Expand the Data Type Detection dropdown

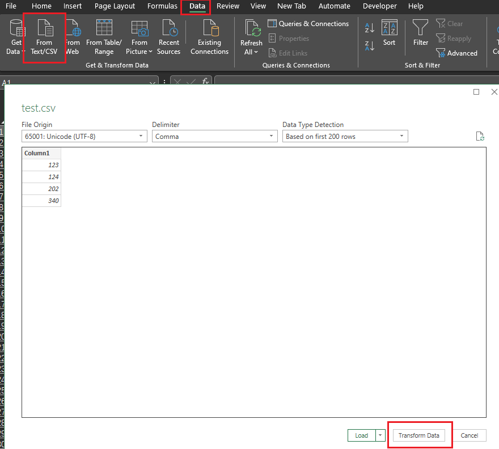(401, 137)
